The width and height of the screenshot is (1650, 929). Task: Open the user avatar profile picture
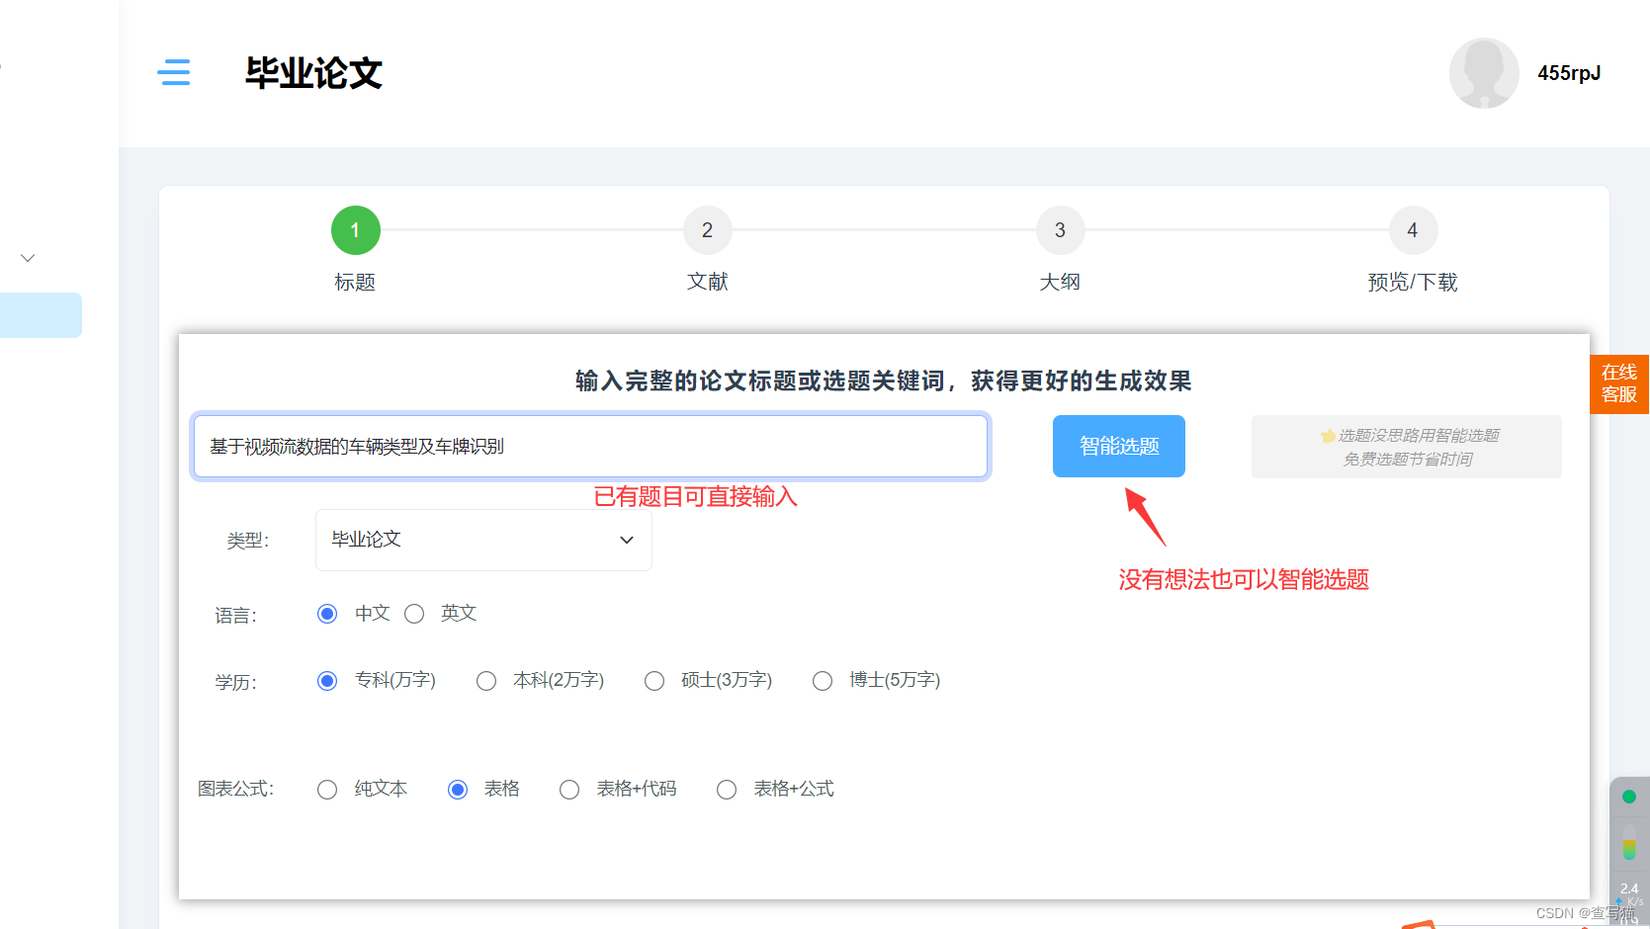(1484, 73)
